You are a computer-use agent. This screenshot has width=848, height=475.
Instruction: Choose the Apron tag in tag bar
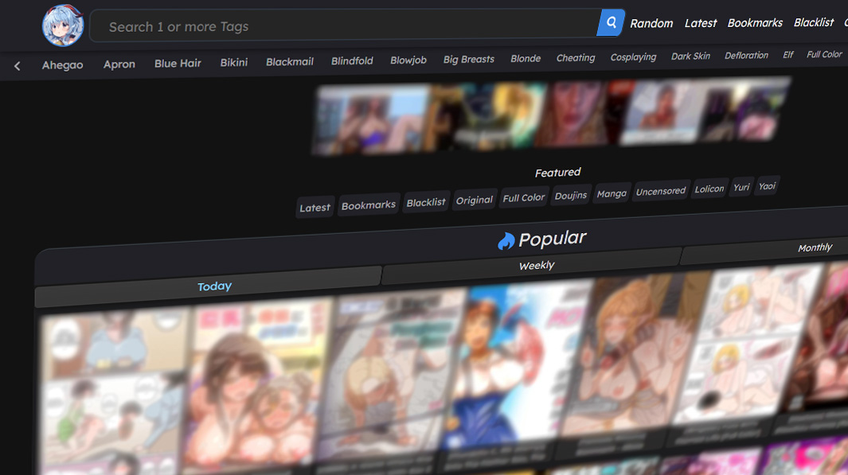coord(119,64)
